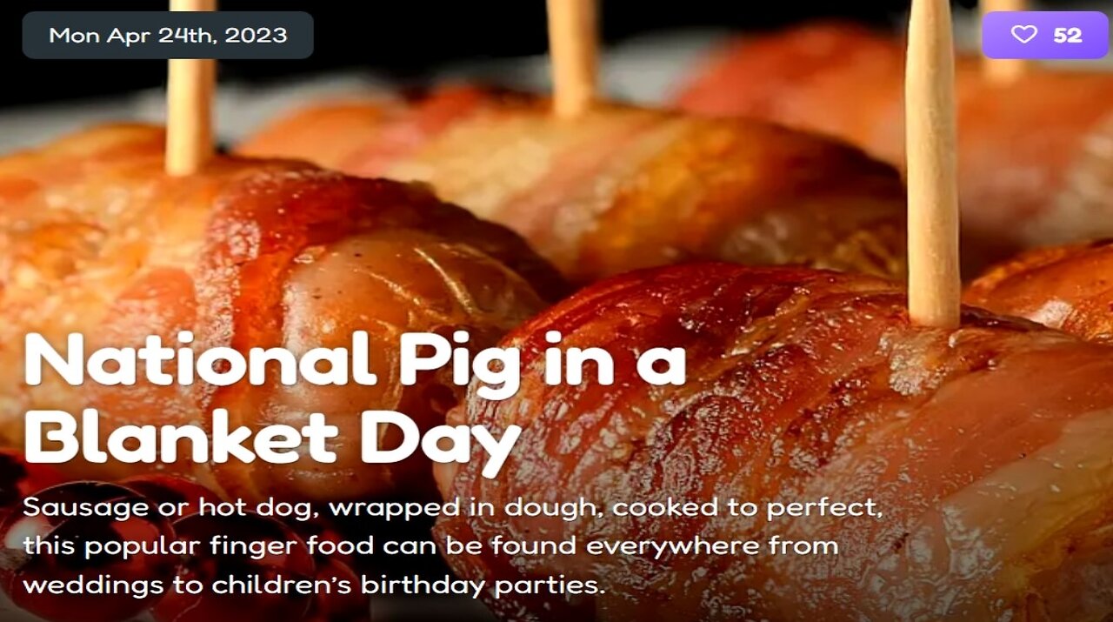Open the National Pig in a Blanket Day title
The height and width of the screenshot is (622, 1113).
pyautogui.click(x=355, y=399)
